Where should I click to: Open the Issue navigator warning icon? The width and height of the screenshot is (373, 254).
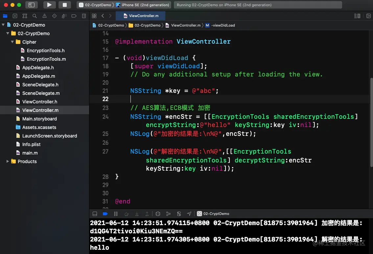tap(44, 16)
